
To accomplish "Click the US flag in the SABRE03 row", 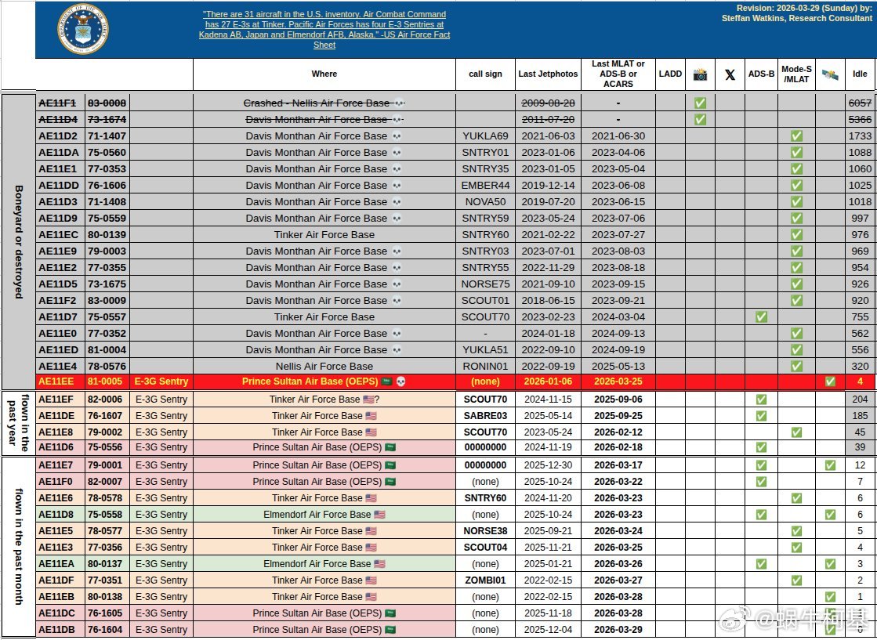I will click(371, 416).
